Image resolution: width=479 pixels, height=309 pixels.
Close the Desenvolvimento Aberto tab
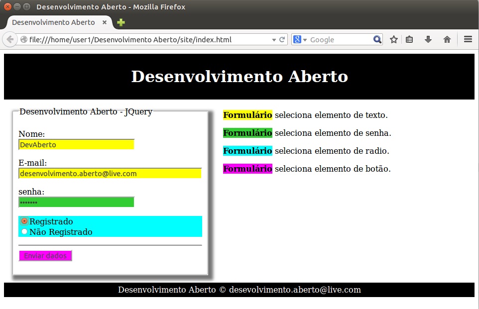click(104, 22)
